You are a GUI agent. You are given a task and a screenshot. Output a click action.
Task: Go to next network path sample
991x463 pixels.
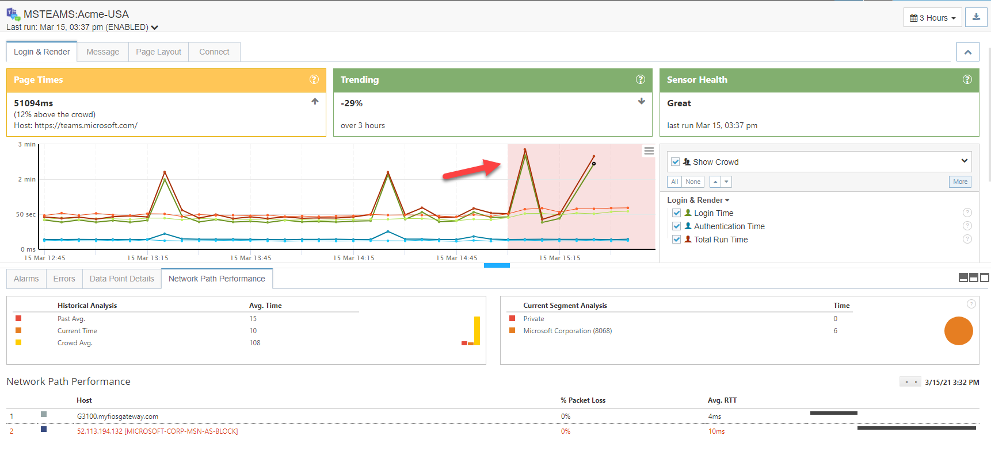coord(916,382)
